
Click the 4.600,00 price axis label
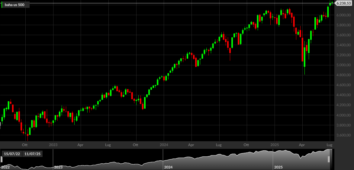point(343,85)
